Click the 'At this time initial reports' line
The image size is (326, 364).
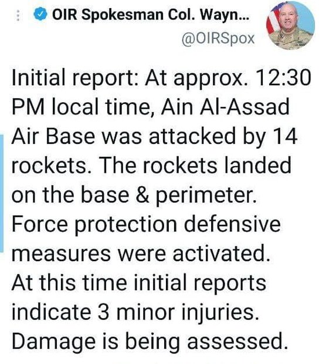(138, 282)
